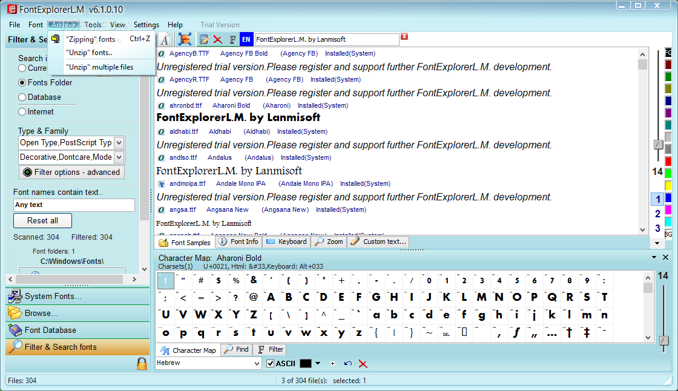Open System Fonts panel
The width and height of the screenshot is (678, 391).
click(x=78, y=297)
